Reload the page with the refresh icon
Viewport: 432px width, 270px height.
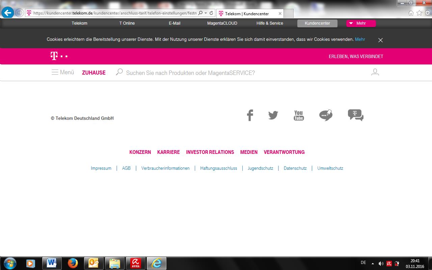[211, 13]
